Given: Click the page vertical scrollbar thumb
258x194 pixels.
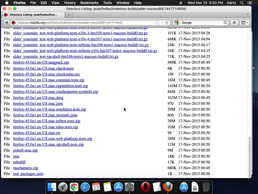Looking at the screenshot, I should coord(250,157).
